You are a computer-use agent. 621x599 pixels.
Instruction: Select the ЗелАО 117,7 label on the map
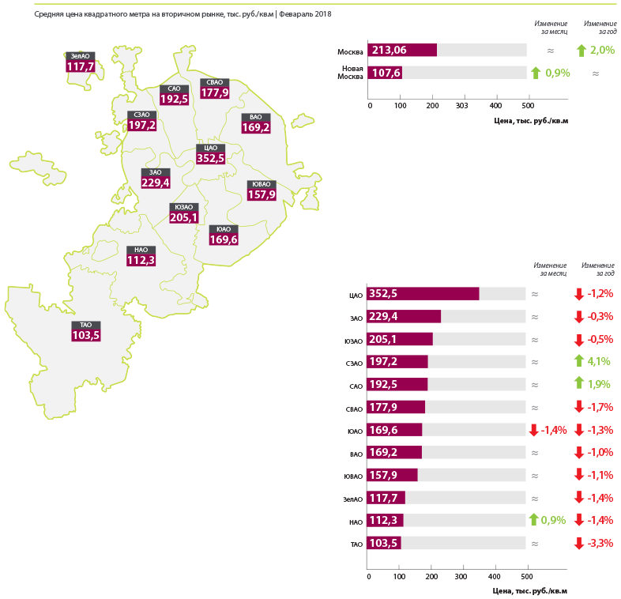point(81,62)
